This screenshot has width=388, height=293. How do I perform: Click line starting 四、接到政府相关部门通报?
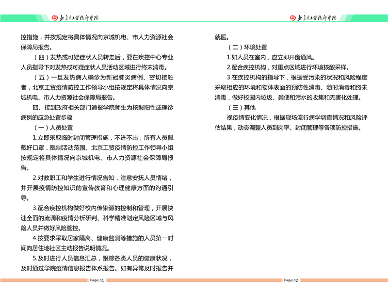click(x=103, y=108)
